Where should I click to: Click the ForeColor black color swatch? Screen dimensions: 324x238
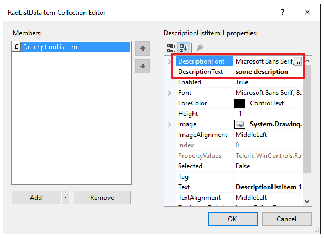click(240, 103)
